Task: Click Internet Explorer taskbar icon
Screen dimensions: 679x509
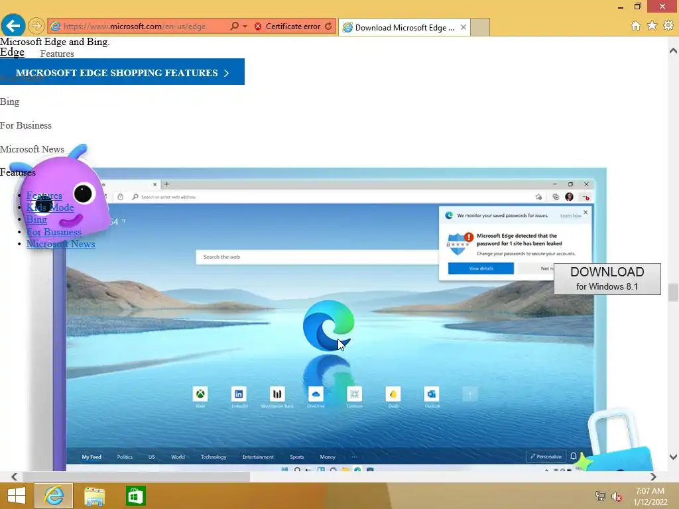Action: [54, 496]
